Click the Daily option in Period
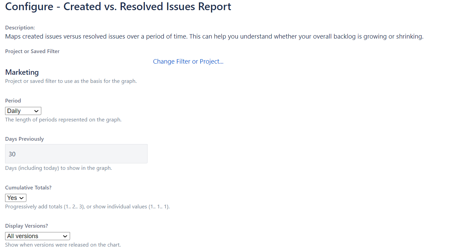The height and width of the screenshot is (252, 460). [x=15, y=111]
